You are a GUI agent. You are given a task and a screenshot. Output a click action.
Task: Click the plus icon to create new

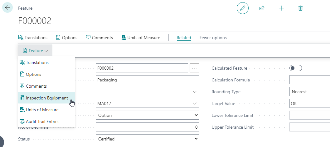pyautogui.click(x=281, y=8)
